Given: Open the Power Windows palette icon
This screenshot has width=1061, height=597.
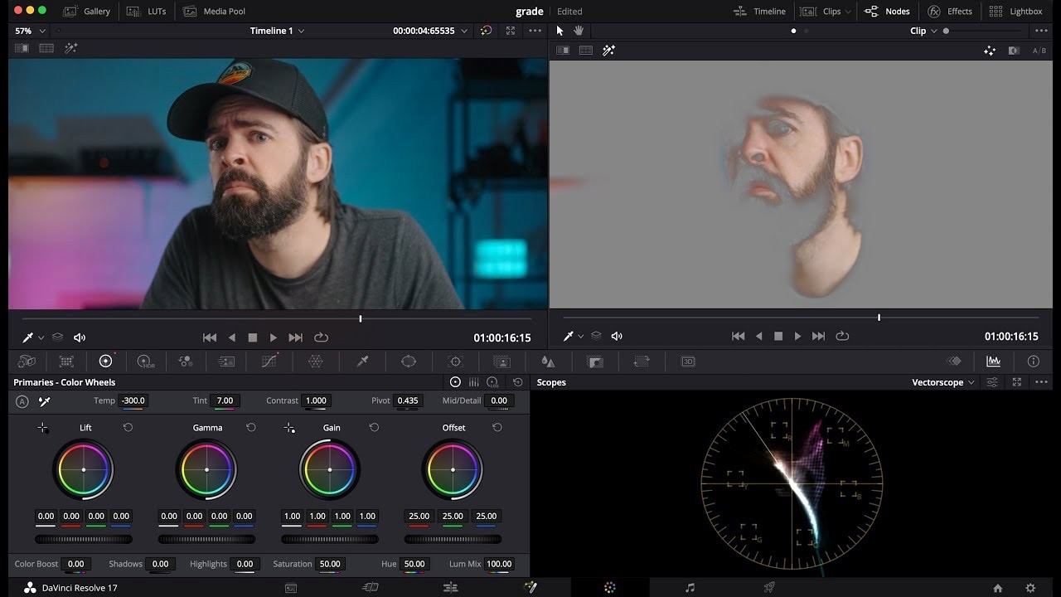Looking at the screenshot, I should pyautogui.click(x=409, y=362).
